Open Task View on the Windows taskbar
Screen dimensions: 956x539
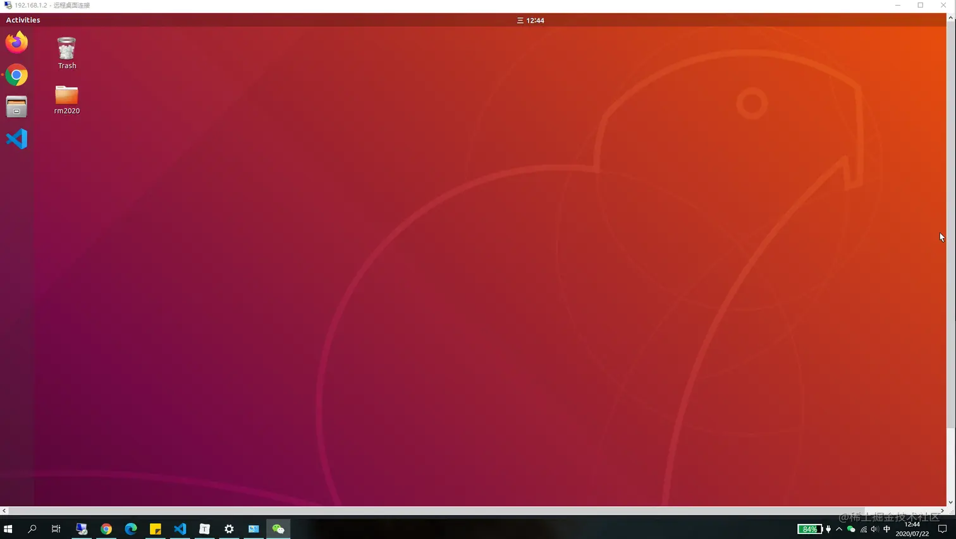(x=56, y=529)
